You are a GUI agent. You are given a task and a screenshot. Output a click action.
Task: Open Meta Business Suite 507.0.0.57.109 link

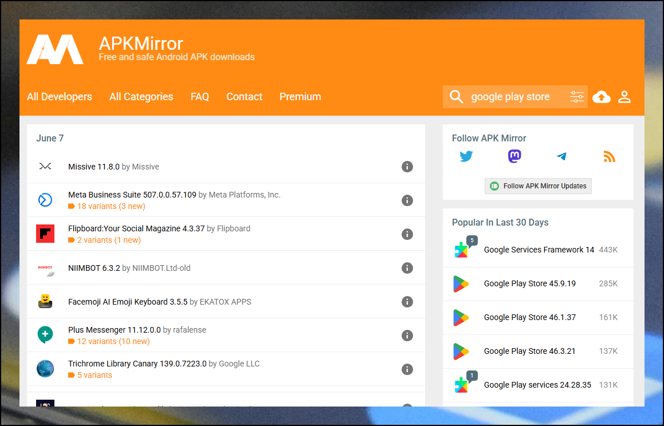[132, 195]
